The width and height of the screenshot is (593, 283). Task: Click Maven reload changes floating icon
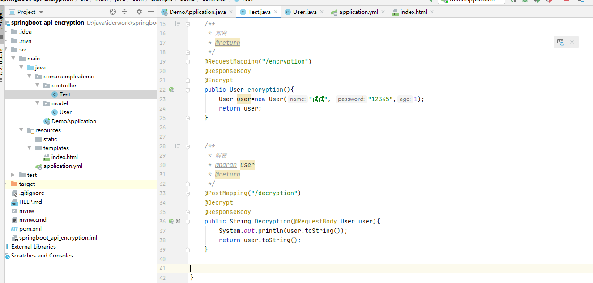[560, 42]
